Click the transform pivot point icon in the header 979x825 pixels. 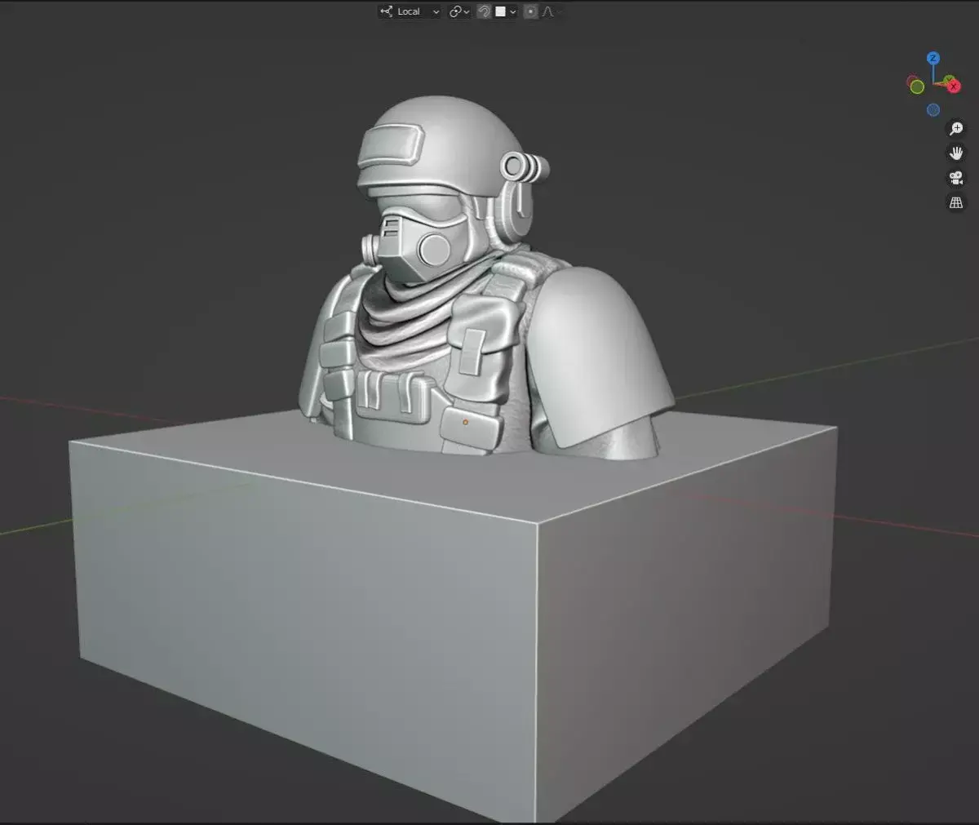pyautogui.click(x=455, y=11)
